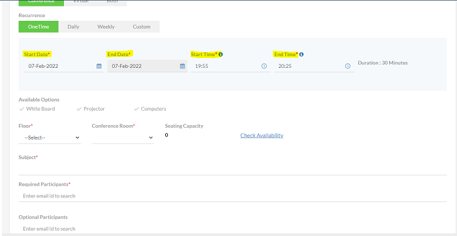
Task: Open the End Time clock icon
Action: pyautogui.click(x=348, y=66)
